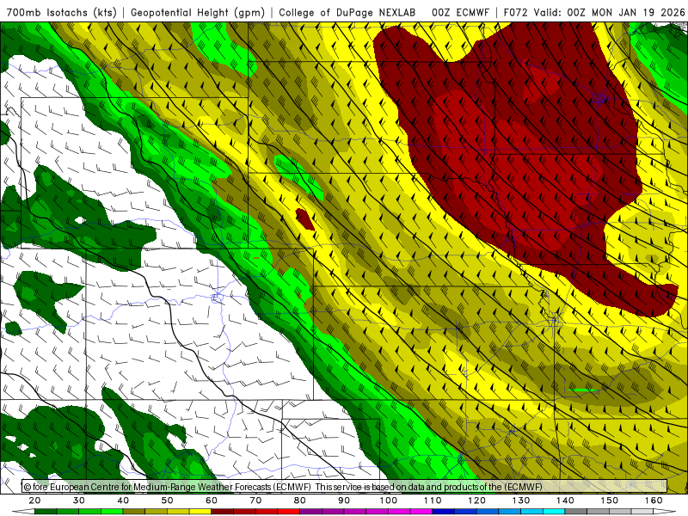This screenshot has height=516, width=688.
Task: Click the legend value 30
Action: tap(79, 501)
